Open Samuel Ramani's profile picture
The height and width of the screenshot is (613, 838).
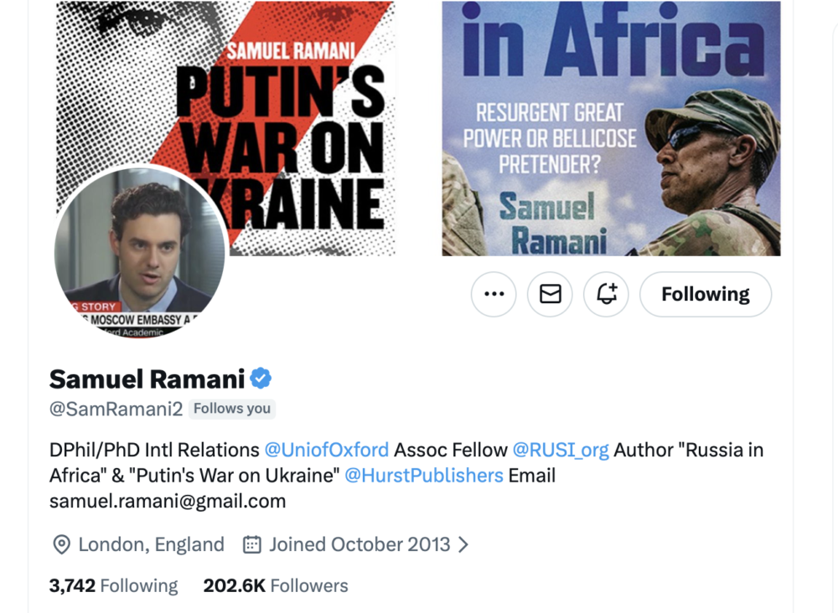(140, 251)
